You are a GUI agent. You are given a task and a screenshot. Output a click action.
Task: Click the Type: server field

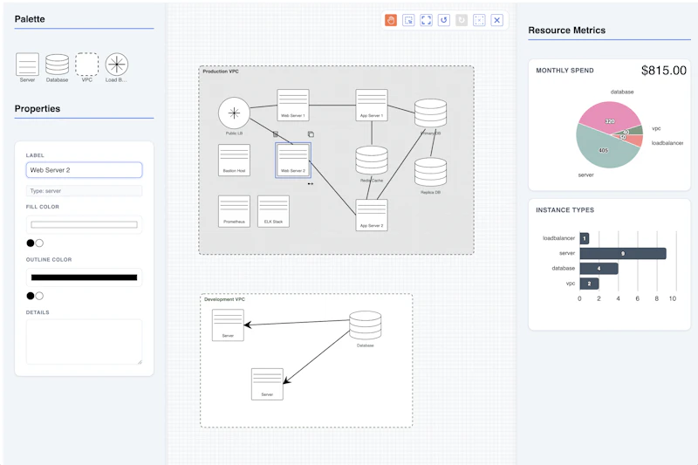pos(84,191)
